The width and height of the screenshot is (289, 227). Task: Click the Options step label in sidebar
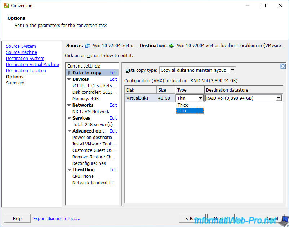coord(15,77)
